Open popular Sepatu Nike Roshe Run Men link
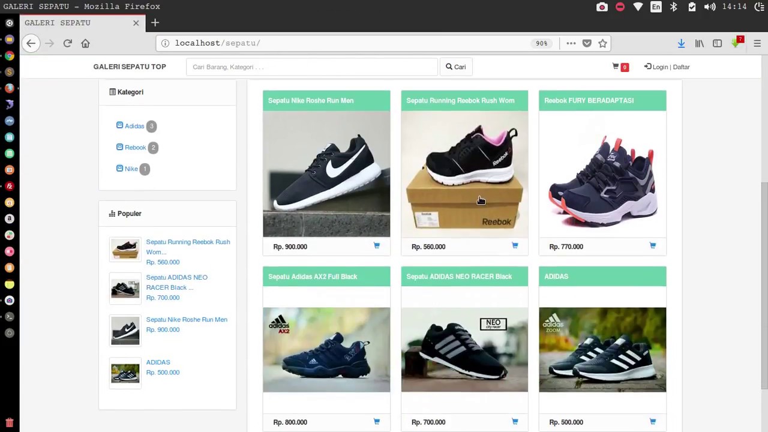768x432 pixels. click(187, 319)
